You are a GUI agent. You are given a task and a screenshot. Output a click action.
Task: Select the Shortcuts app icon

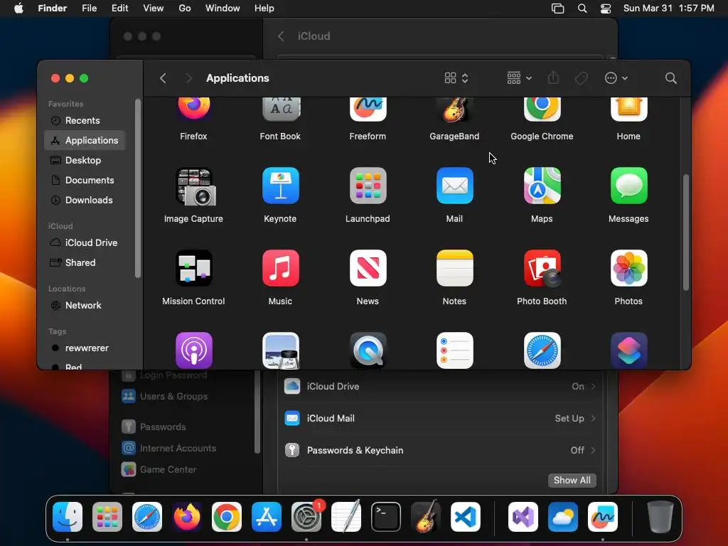pos(628,350)
